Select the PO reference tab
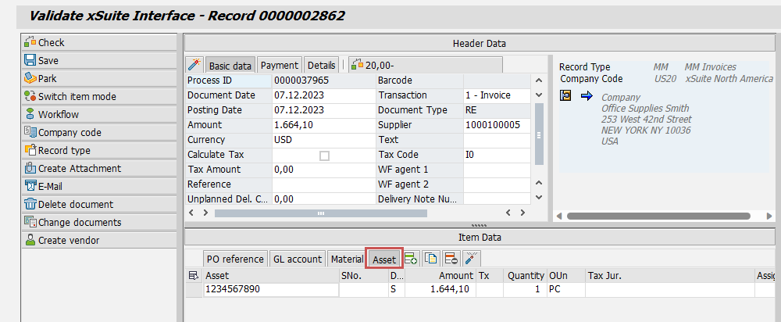Viewport: 781px width, 322px height. (234, 259)
